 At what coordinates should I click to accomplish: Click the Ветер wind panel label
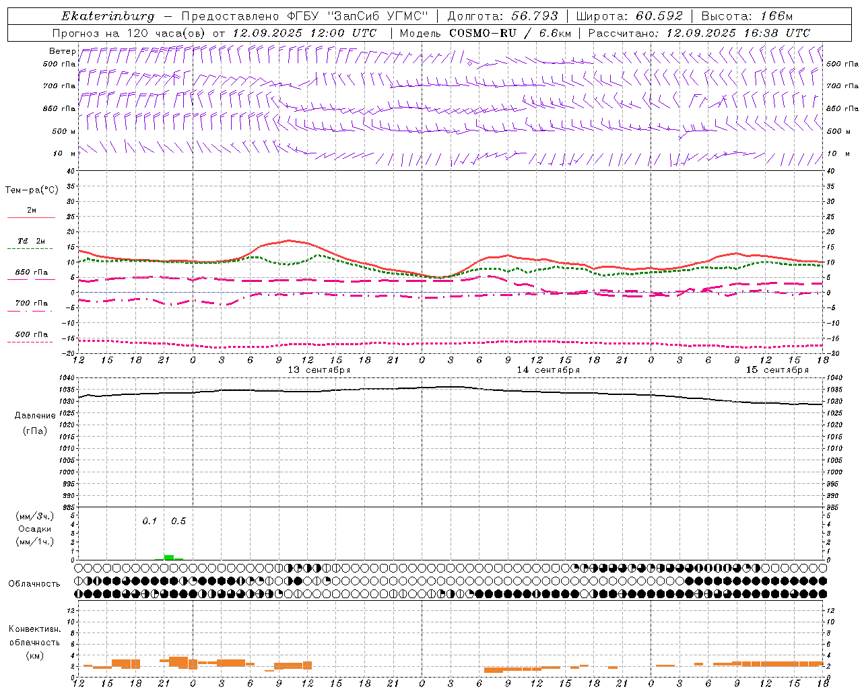click(63, 51)
